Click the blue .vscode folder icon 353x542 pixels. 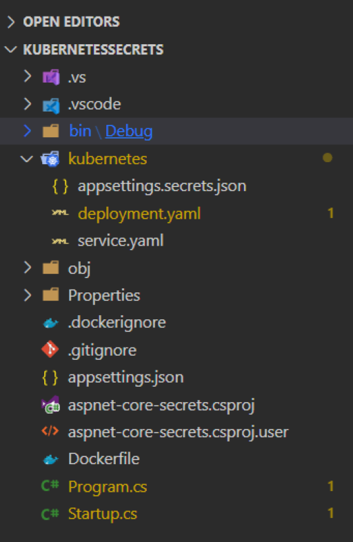(51, 105)
